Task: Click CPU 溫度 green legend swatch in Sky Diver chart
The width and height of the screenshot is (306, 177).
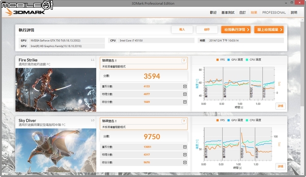Action: point(247,120)
